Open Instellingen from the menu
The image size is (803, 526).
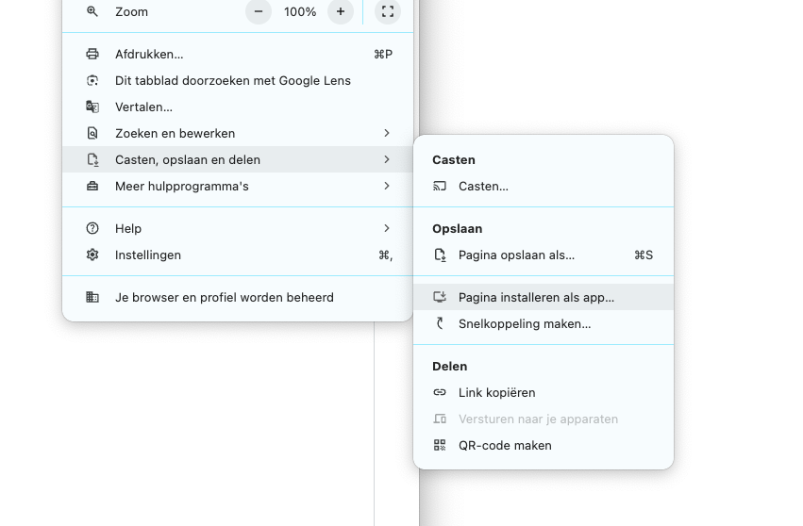coord(238,255)
